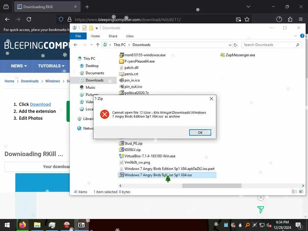This screenshot has height=231, width=308.
Task: Click 7-Zip taskbar icon
Action: pos(81,225)
